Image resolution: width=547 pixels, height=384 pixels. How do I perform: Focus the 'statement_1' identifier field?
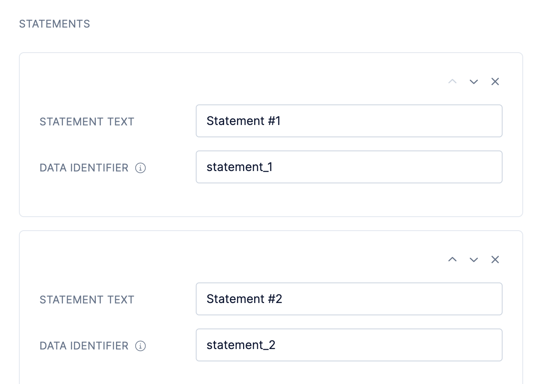pyautogui.click(x=349, y=167)
